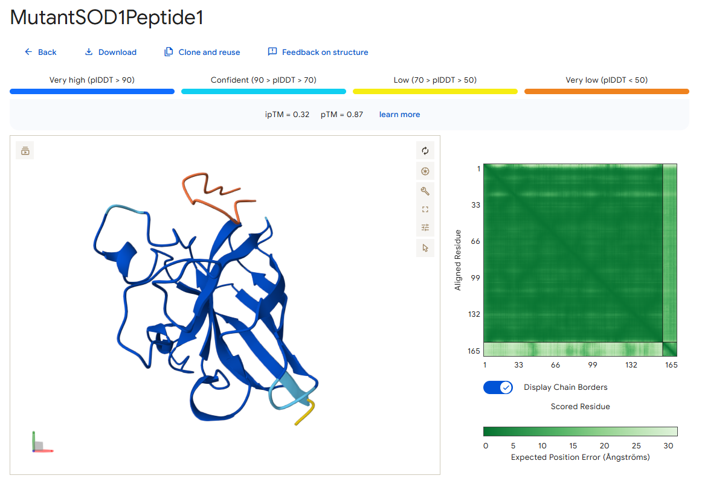Click Clone and reuse

[x=202, y=52]
